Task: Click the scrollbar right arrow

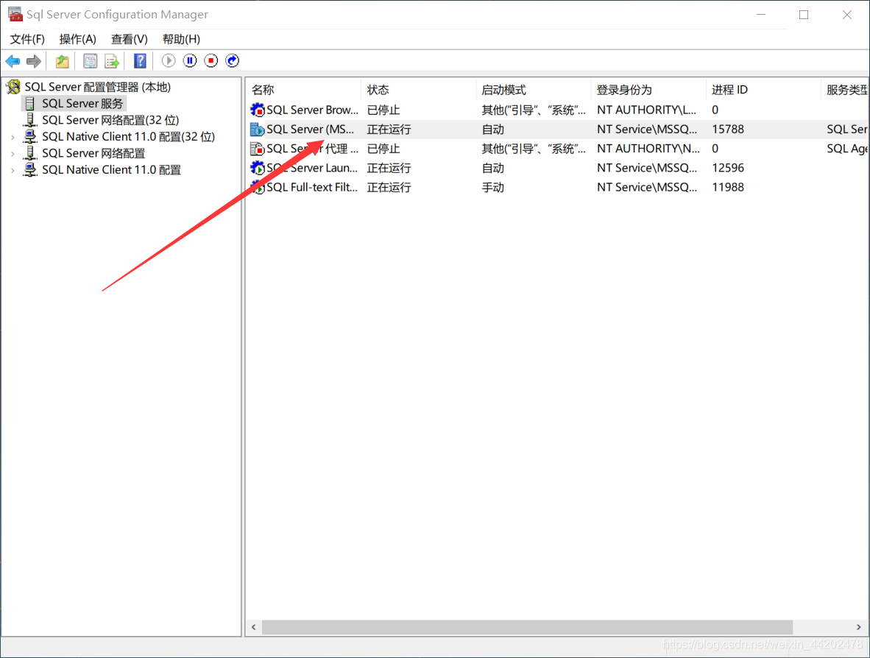Action: (859, 627)
